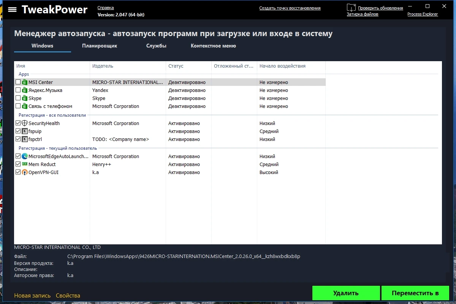The image size is (456, 304).
Task: Maximize the TweakPower window
Action: (x=427, y=6)
